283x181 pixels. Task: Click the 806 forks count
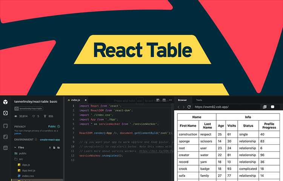(x=51, y=116)
